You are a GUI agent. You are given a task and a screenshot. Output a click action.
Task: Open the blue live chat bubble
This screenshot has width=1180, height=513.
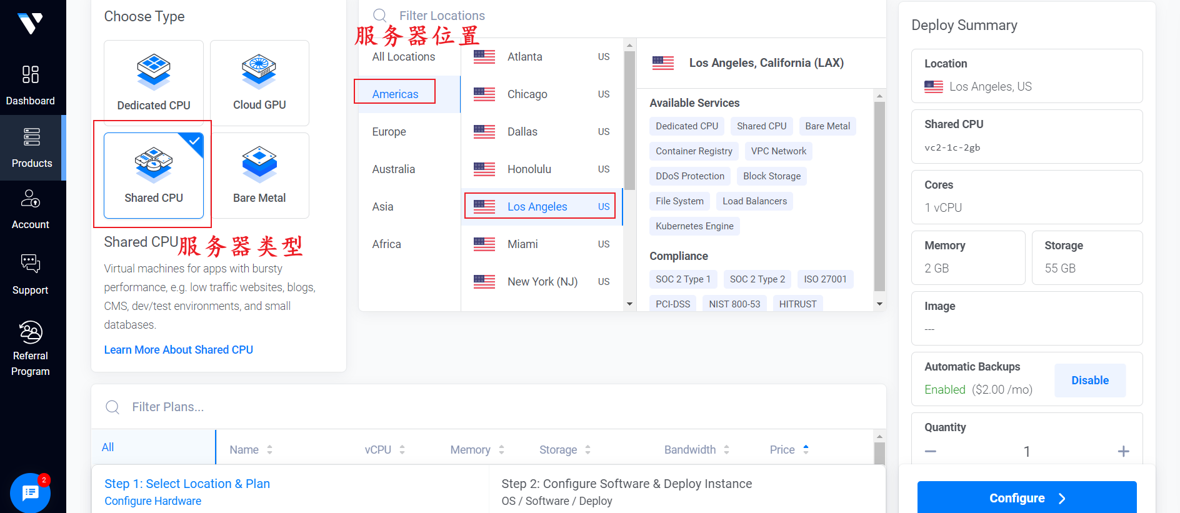(x=30, y=493)
